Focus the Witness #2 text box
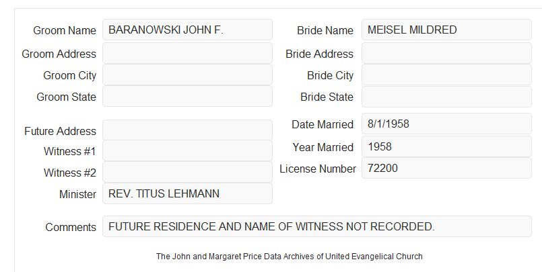 coord(187,172)
